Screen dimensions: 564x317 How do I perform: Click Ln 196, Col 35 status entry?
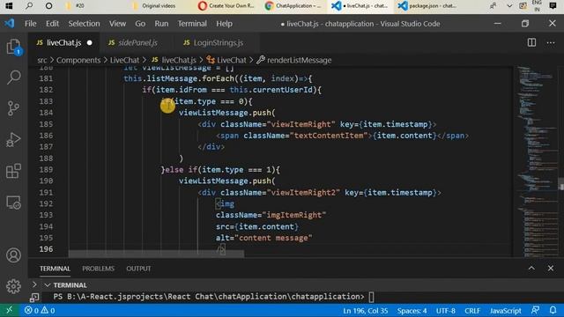click(365, 311)
